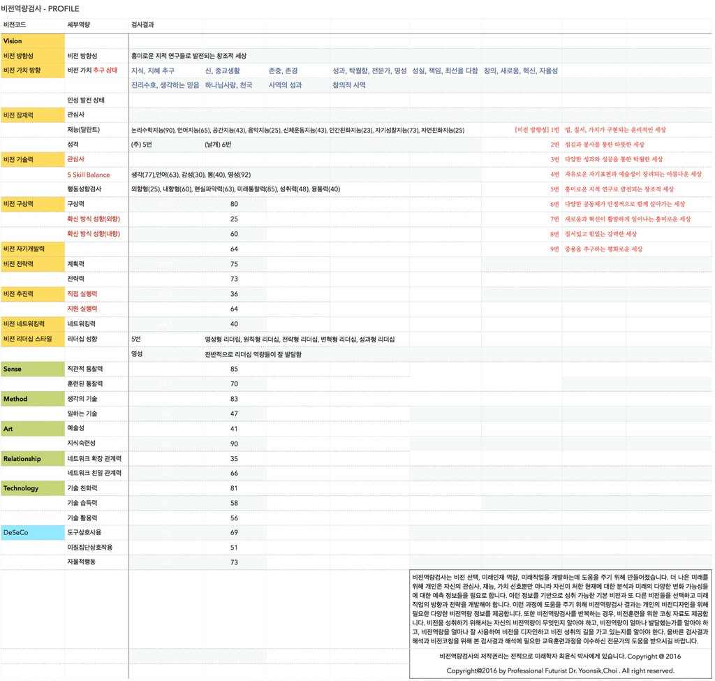
Task: Select the red '질서있고 힘있는 강력한 세상' line
Action: tap(601, 234)
